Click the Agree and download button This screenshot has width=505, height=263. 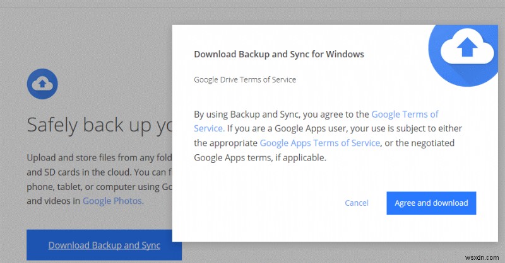click(x=431, y=203)
